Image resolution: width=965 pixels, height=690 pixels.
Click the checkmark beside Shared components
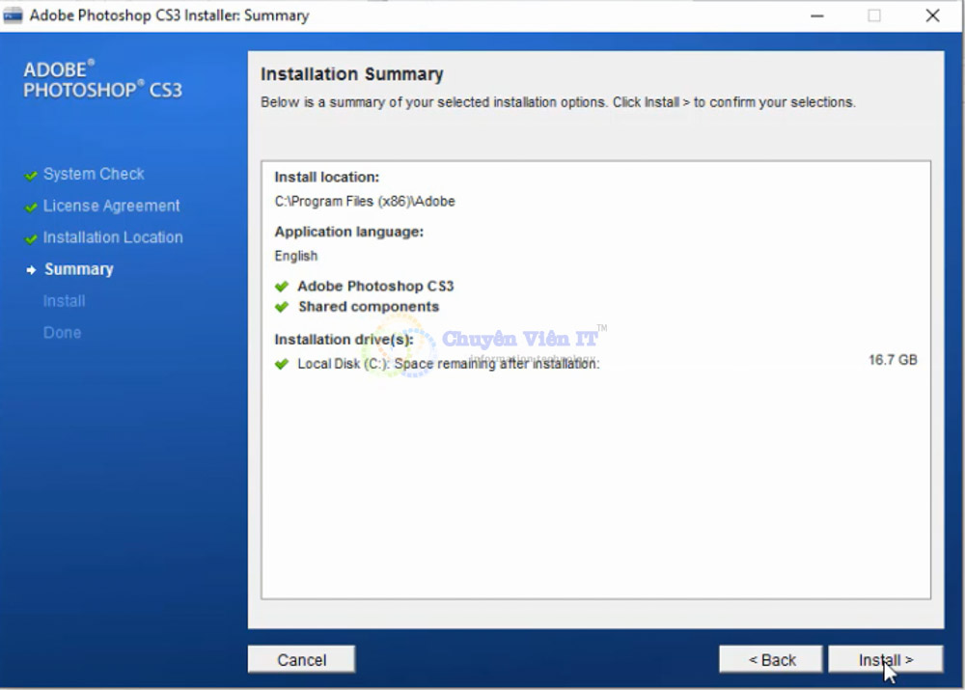pos(283,307)
